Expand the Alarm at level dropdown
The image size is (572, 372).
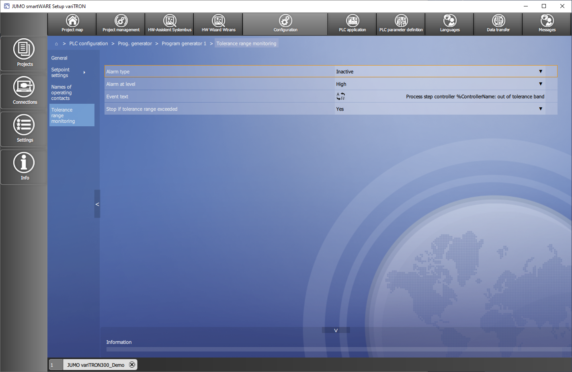point(540,84)
